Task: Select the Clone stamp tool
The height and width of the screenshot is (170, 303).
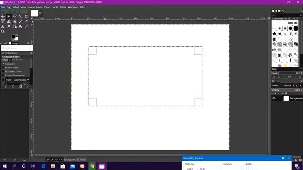Action: [x=3, y=26]
